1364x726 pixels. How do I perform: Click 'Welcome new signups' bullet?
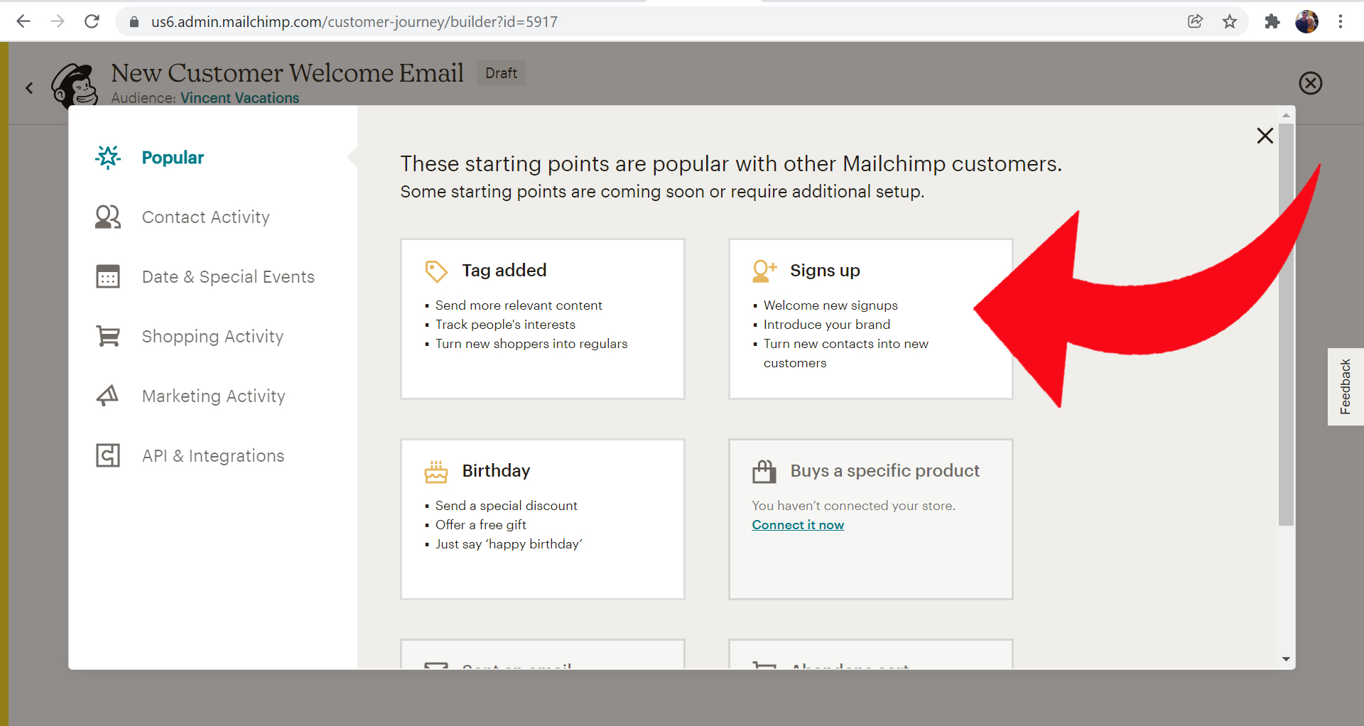tap(830, 305)
